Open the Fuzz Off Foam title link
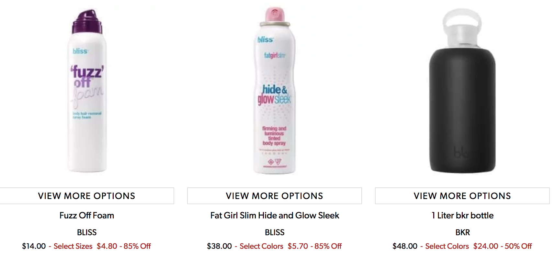The height and width of the screenshot is (263, 555). [87, 216]
